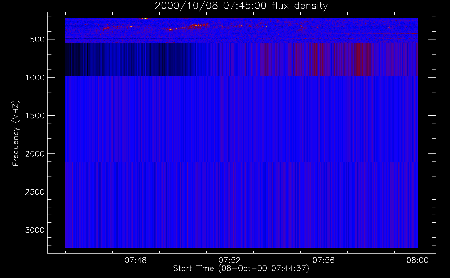Click the 07:56 time tick label
Image resolution: width=450 pixels, height=278 pixels.
click(324, 260)
